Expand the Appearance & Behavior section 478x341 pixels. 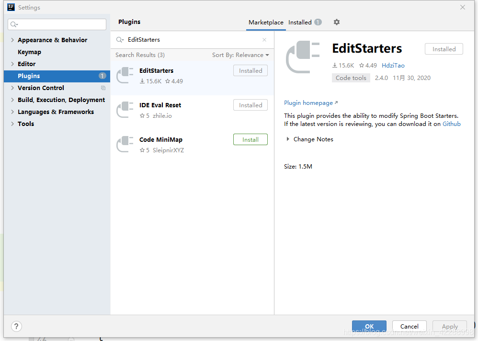12,40
